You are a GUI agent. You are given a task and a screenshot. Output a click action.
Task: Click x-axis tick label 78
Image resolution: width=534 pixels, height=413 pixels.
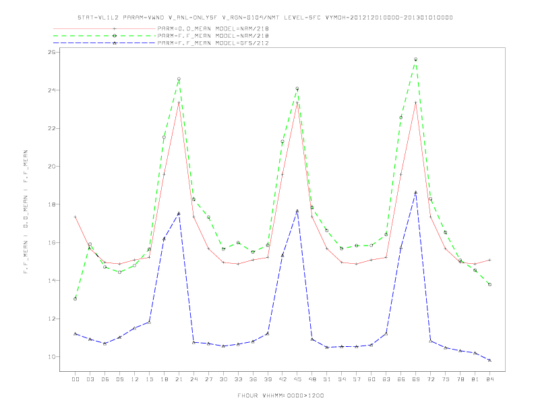pyautogui.click(x=460, y=379)
